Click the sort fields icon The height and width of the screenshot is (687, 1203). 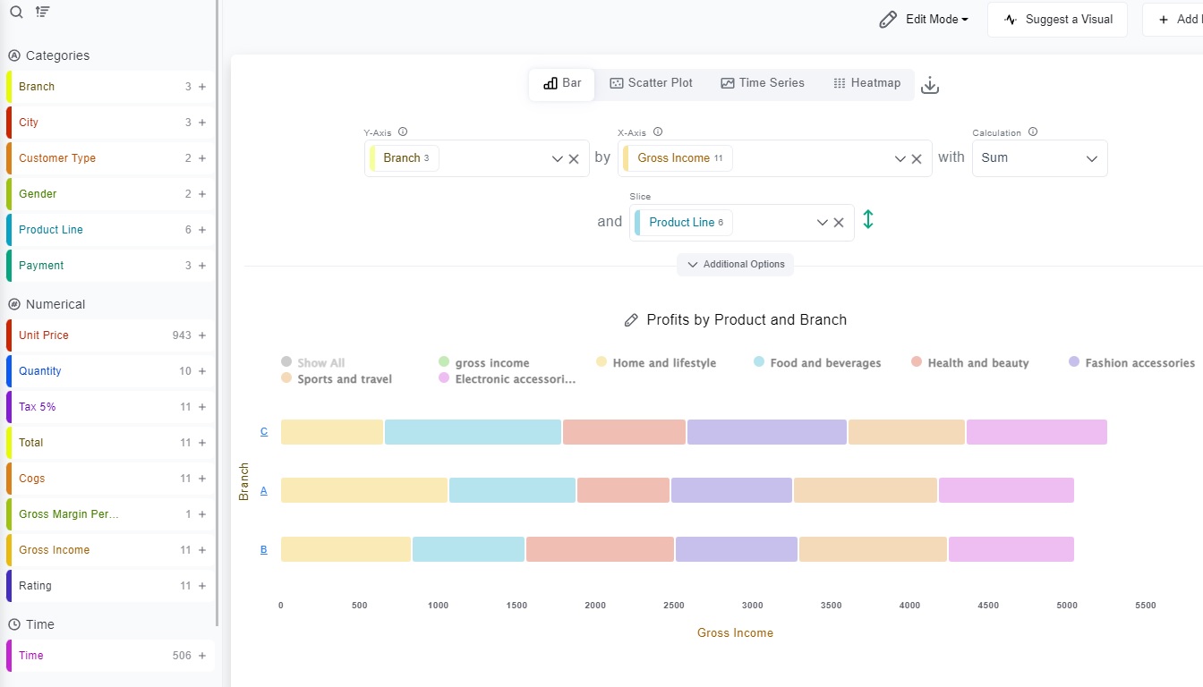click(x=42, y=13)
